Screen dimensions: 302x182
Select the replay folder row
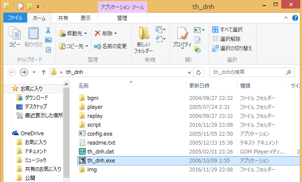(190, 116)
